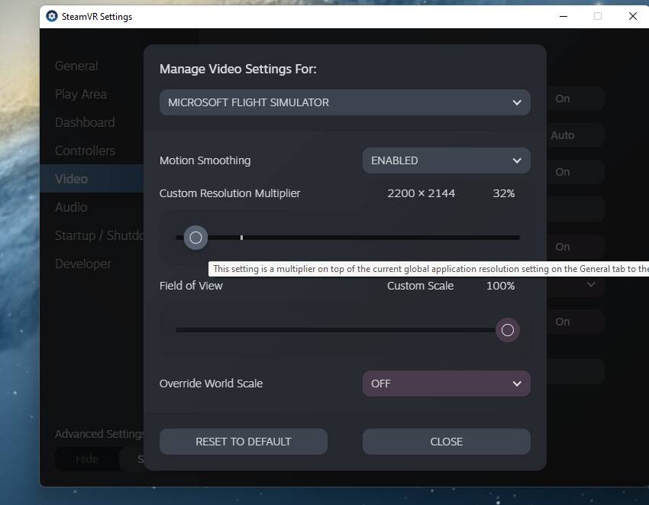Click the SteamVR logo icon in title bar
The width and height of the screenshot is (649, 505).
pyautogui.click(x=52, y=16)
